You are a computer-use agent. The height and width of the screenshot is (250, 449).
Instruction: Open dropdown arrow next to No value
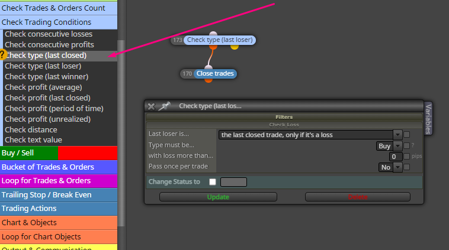pos(397,167)
